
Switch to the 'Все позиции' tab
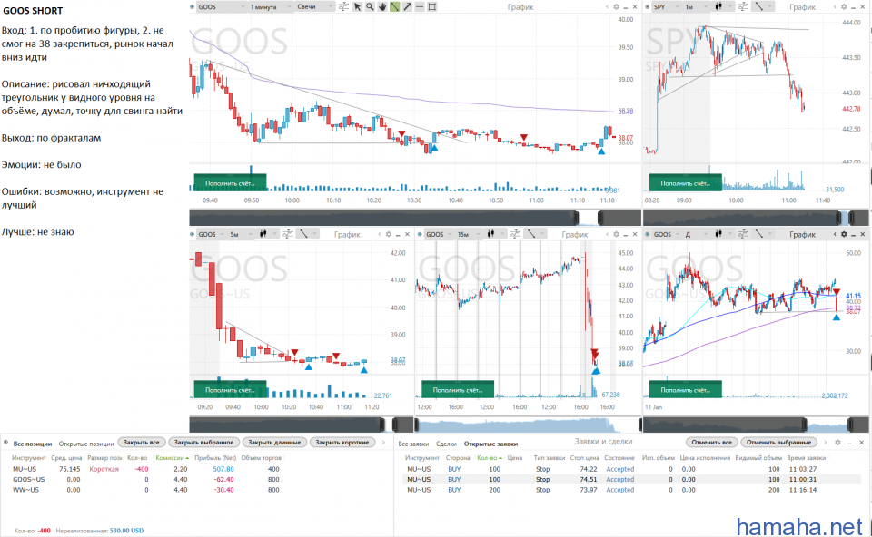[33, 444]
